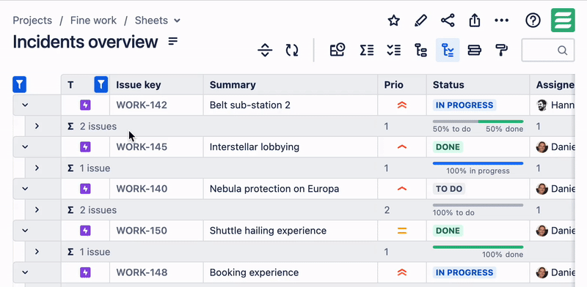The height and width of the screenshot is (287, 587).
Task: Refresh the sheet data
Action: (x=292, y=50)
